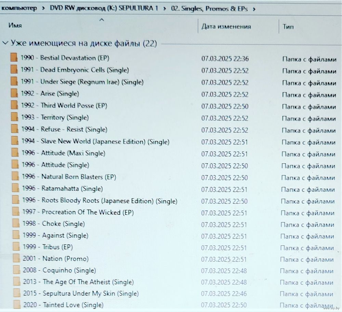The width and height of the screenshot is (342, 312).
Task: Select '2013 - The Age Of The Atheist (Single)'
Action: (x=79, y=282)
